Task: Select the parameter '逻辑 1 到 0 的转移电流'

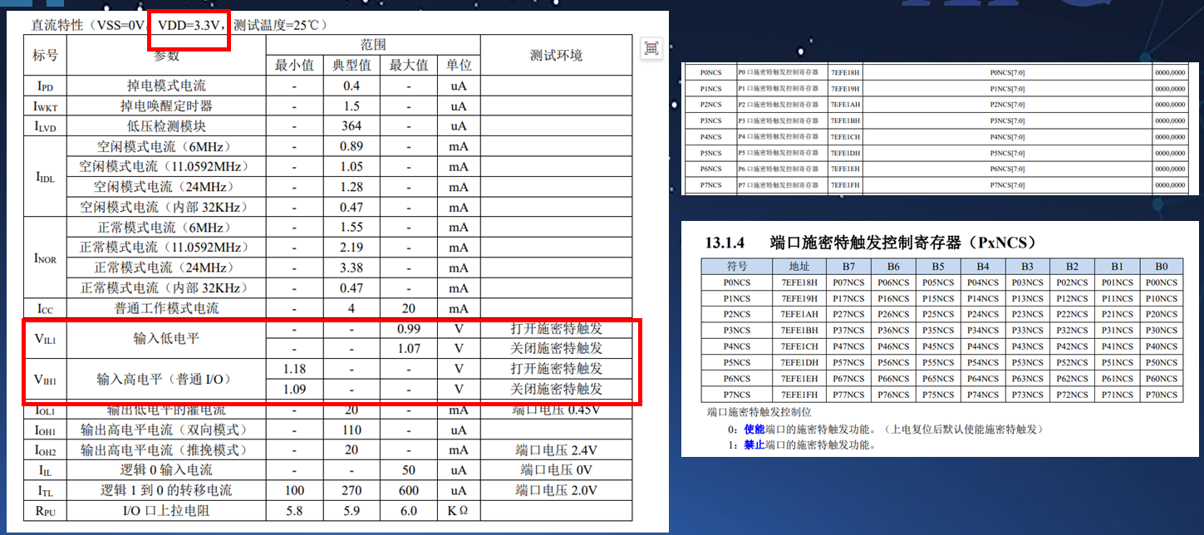Action: pyautogui.click(x=166, y=490)
